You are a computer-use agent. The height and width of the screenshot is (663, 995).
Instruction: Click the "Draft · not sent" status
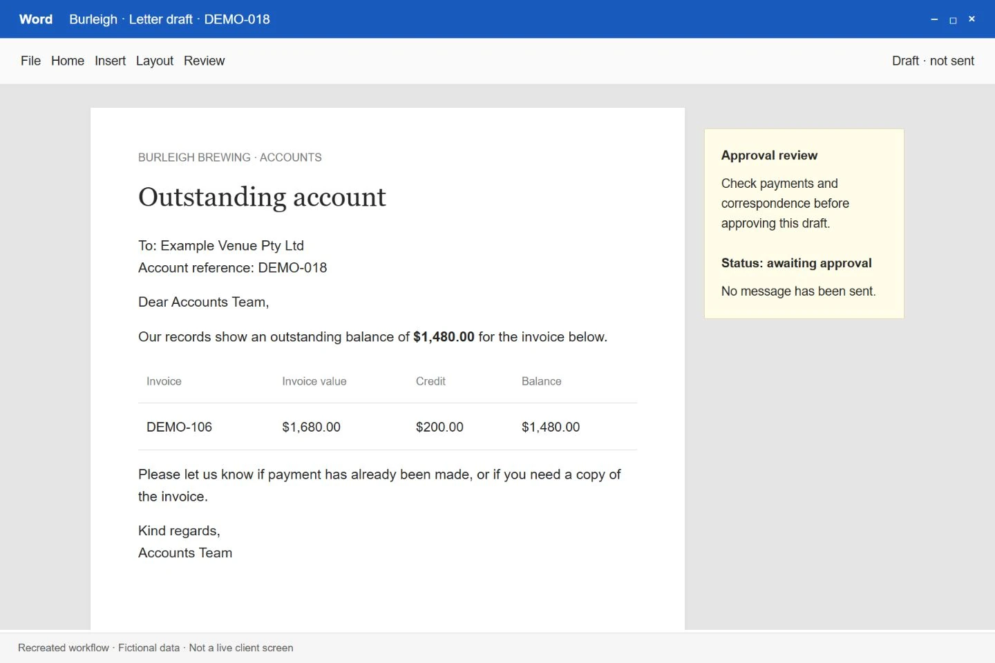(x=933, y=61)
